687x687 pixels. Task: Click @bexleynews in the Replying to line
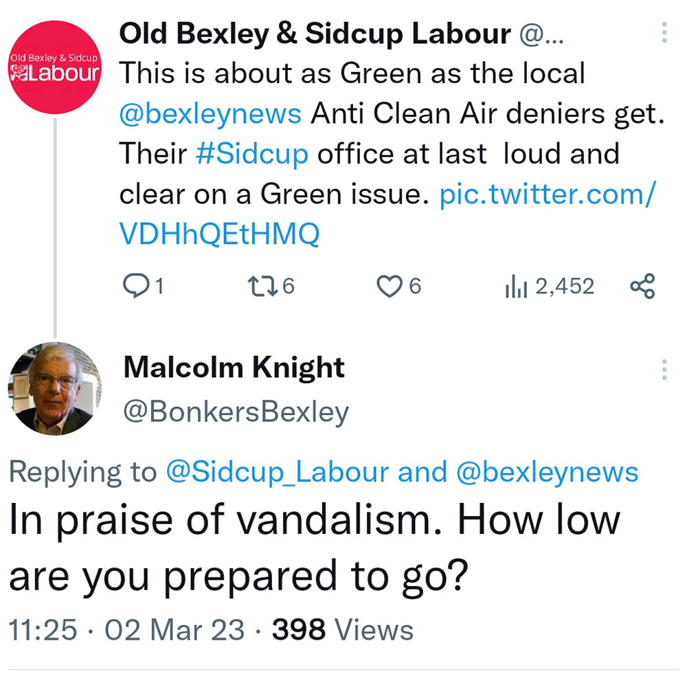543,473
